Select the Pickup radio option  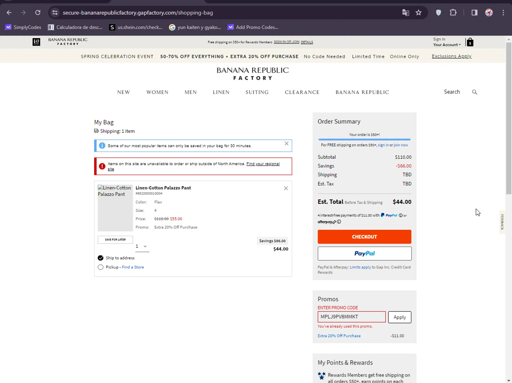click(x=100, y=267)
